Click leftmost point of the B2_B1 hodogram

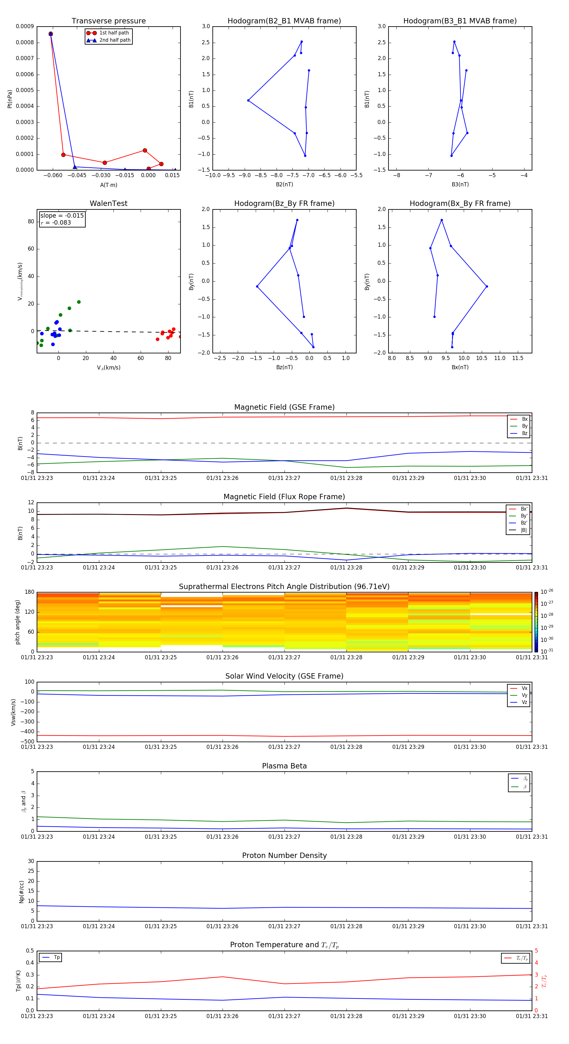pyautogui.click(x=248, y=100)
